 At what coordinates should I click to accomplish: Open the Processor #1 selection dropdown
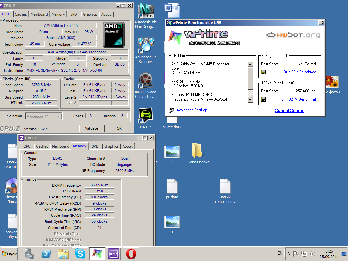(x=44, y=116)
